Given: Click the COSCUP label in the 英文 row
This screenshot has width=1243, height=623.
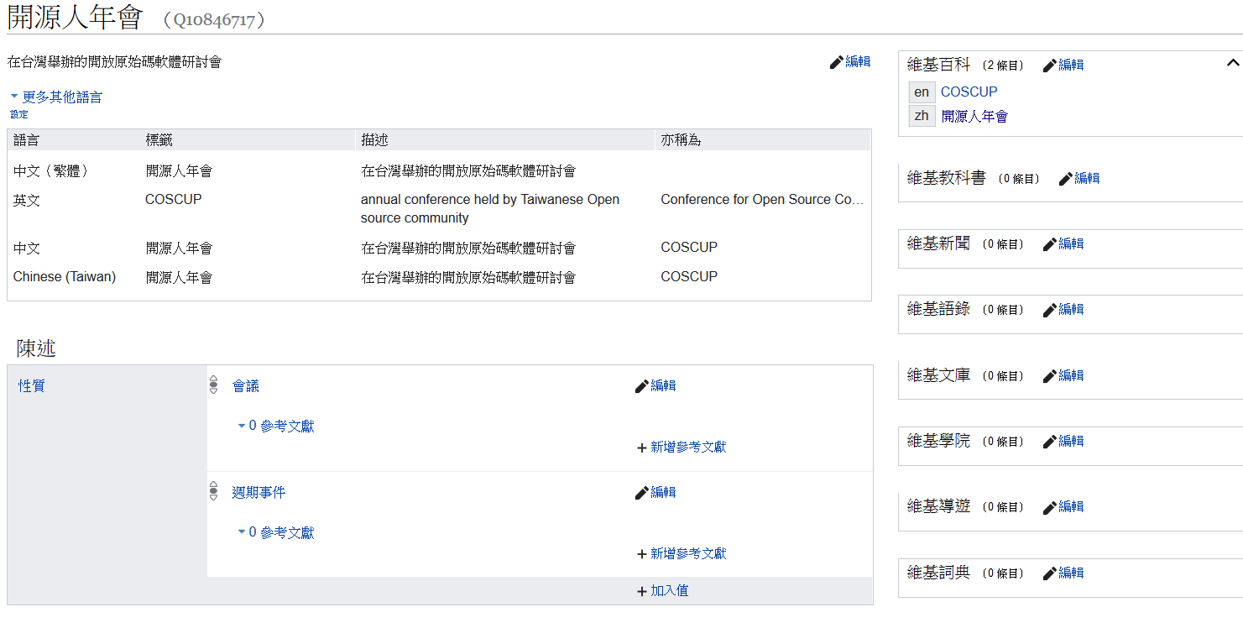Looking at the screenshot, I should [174, 200].
